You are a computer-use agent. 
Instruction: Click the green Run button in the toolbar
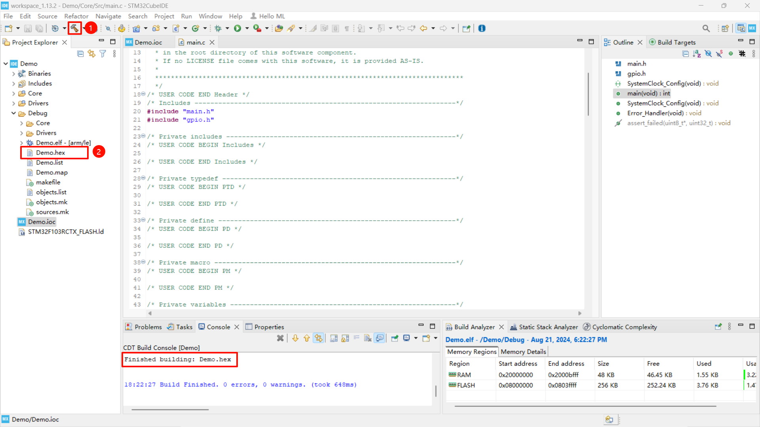237,28
